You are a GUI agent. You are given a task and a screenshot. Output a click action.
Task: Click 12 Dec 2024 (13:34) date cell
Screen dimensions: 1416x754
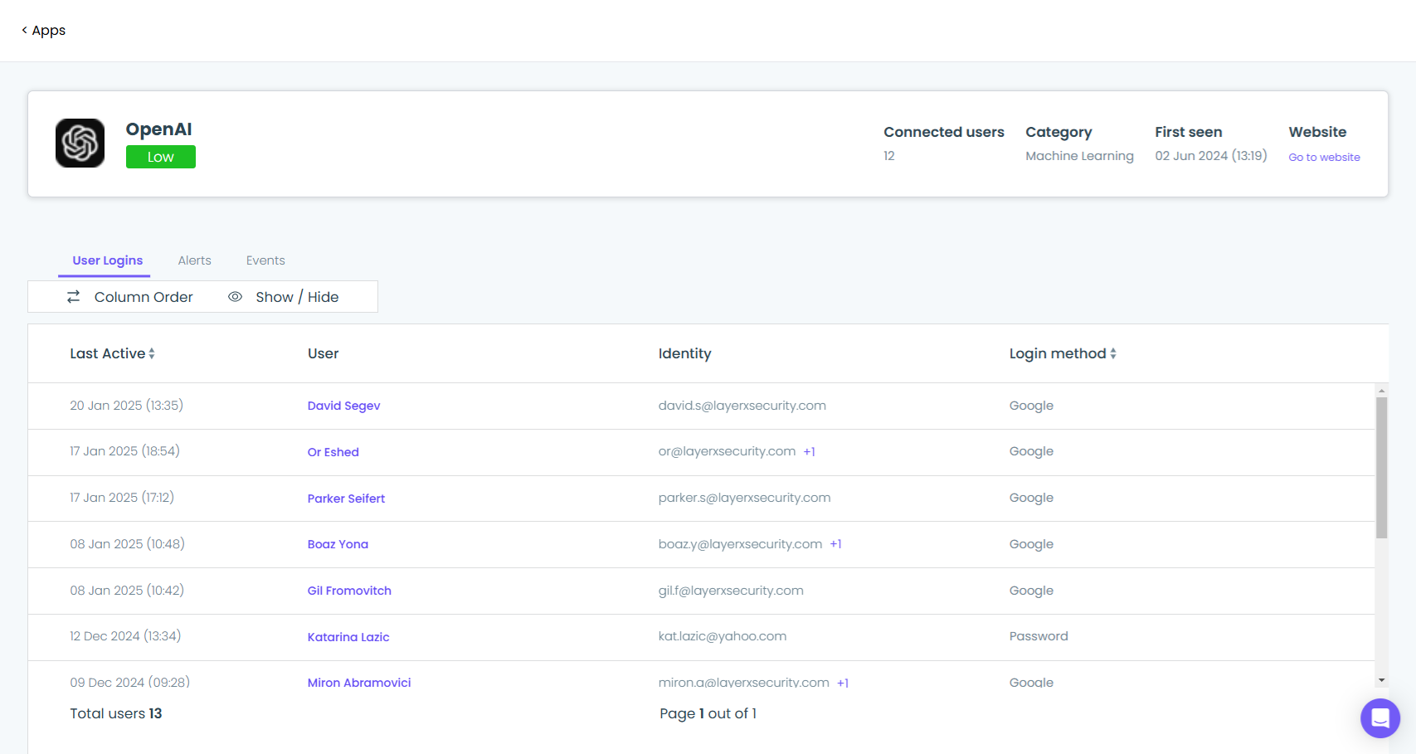tap(125, 636)
